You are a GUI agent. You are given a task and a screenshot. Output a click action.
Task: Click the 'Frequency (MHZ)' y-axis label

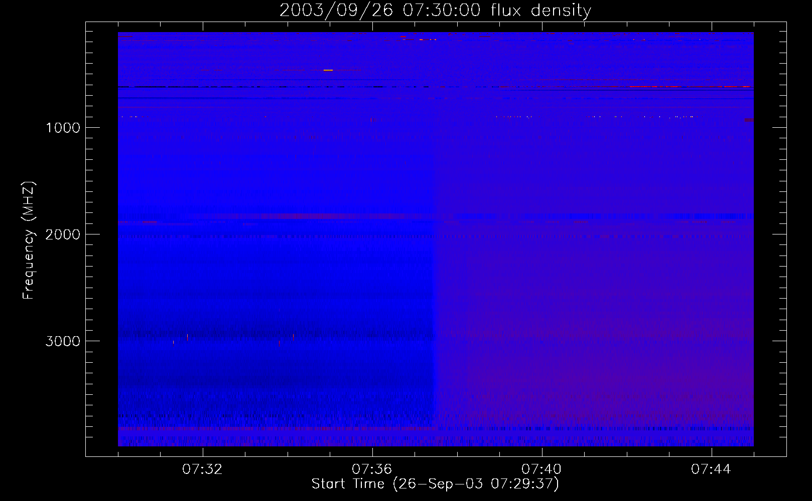[x=29, y=240]
